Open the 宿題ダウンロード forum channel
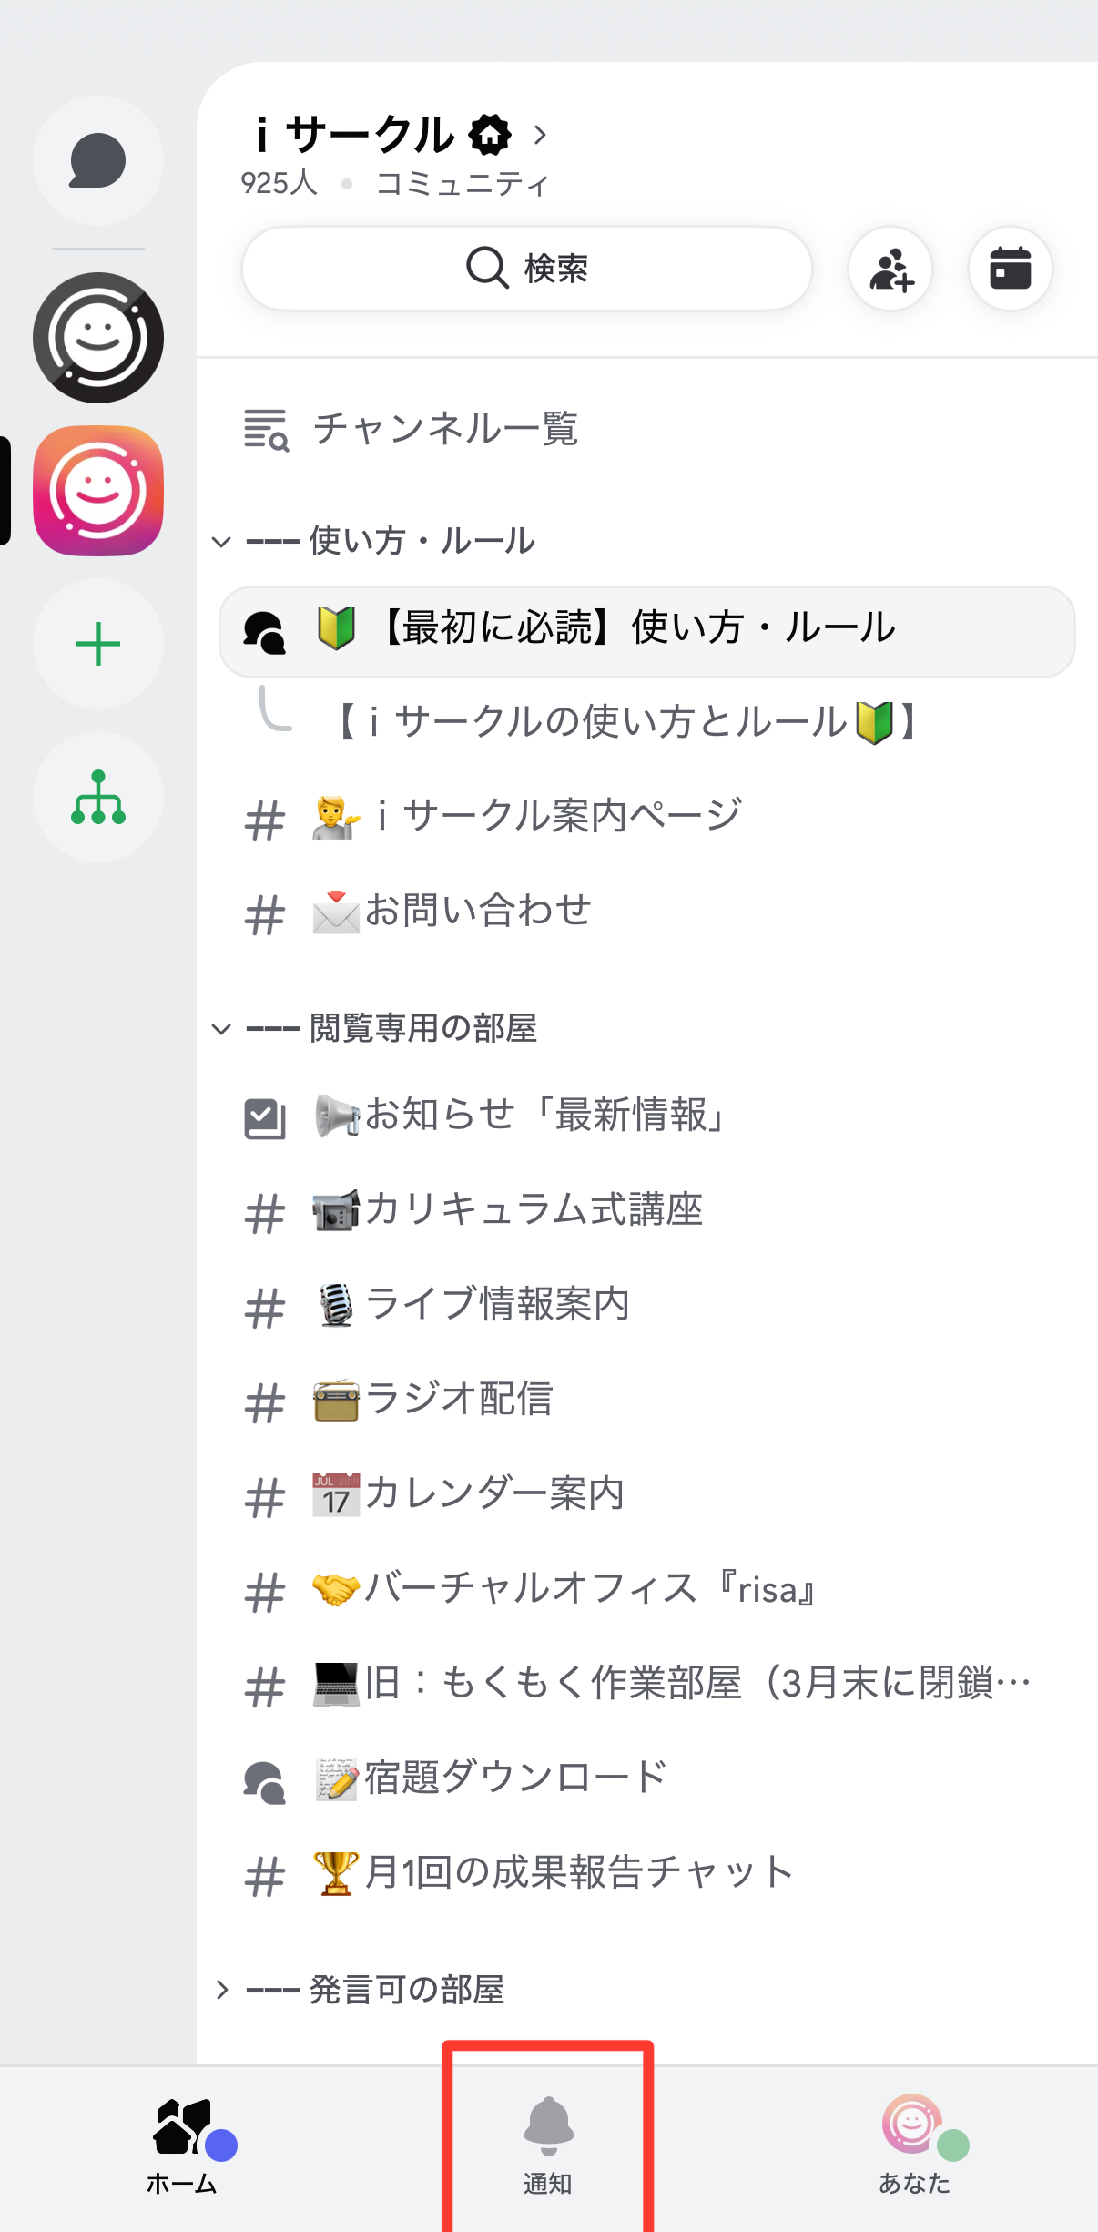1098x2232 pixels. [x=514, y=1778]
